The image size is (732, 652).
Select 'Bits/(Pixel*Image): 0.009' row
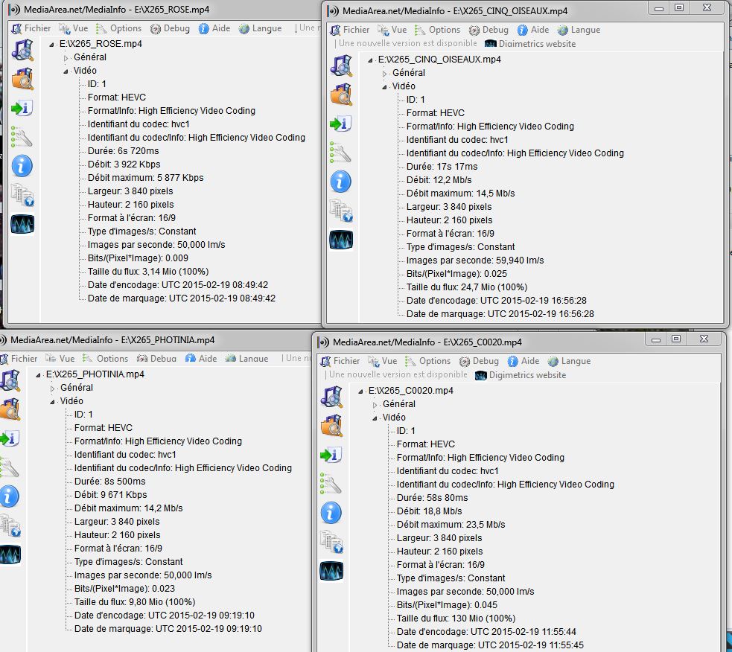coord(138,258)
